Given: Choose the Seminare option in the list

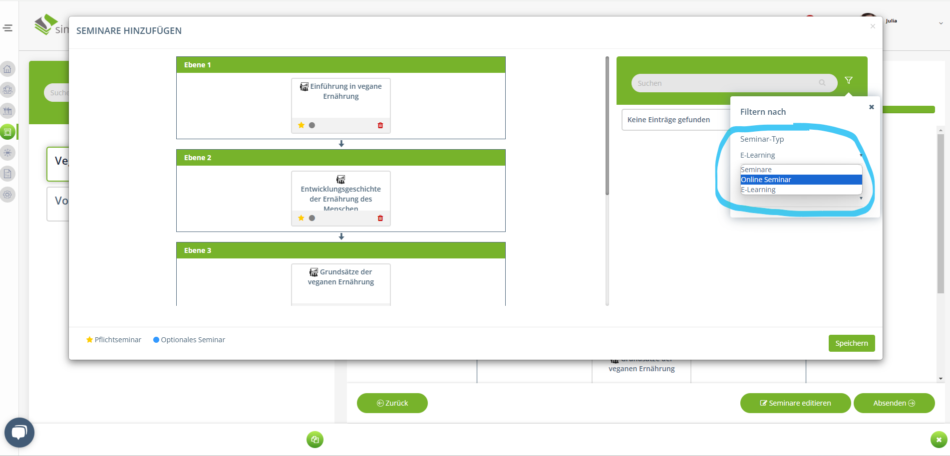Looking at the screenshot, I should (x=800, y=170).
